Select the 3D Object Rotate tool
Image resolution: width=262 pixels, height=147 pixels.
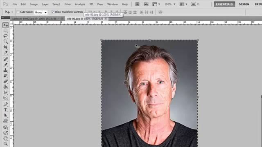coord(5,127)
